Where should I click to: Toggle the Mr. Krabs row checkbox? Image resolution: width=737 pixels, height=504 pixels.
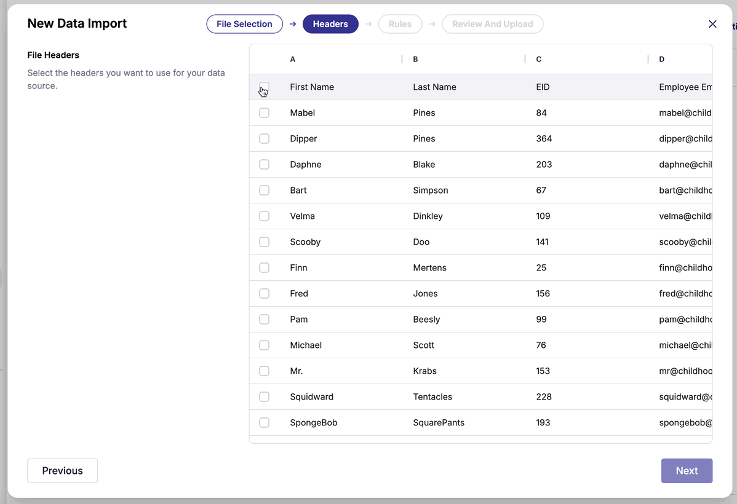click(x=264, y=371)
